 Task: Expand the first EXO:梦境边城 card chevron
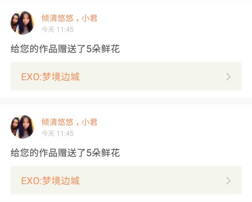point(228,77)
